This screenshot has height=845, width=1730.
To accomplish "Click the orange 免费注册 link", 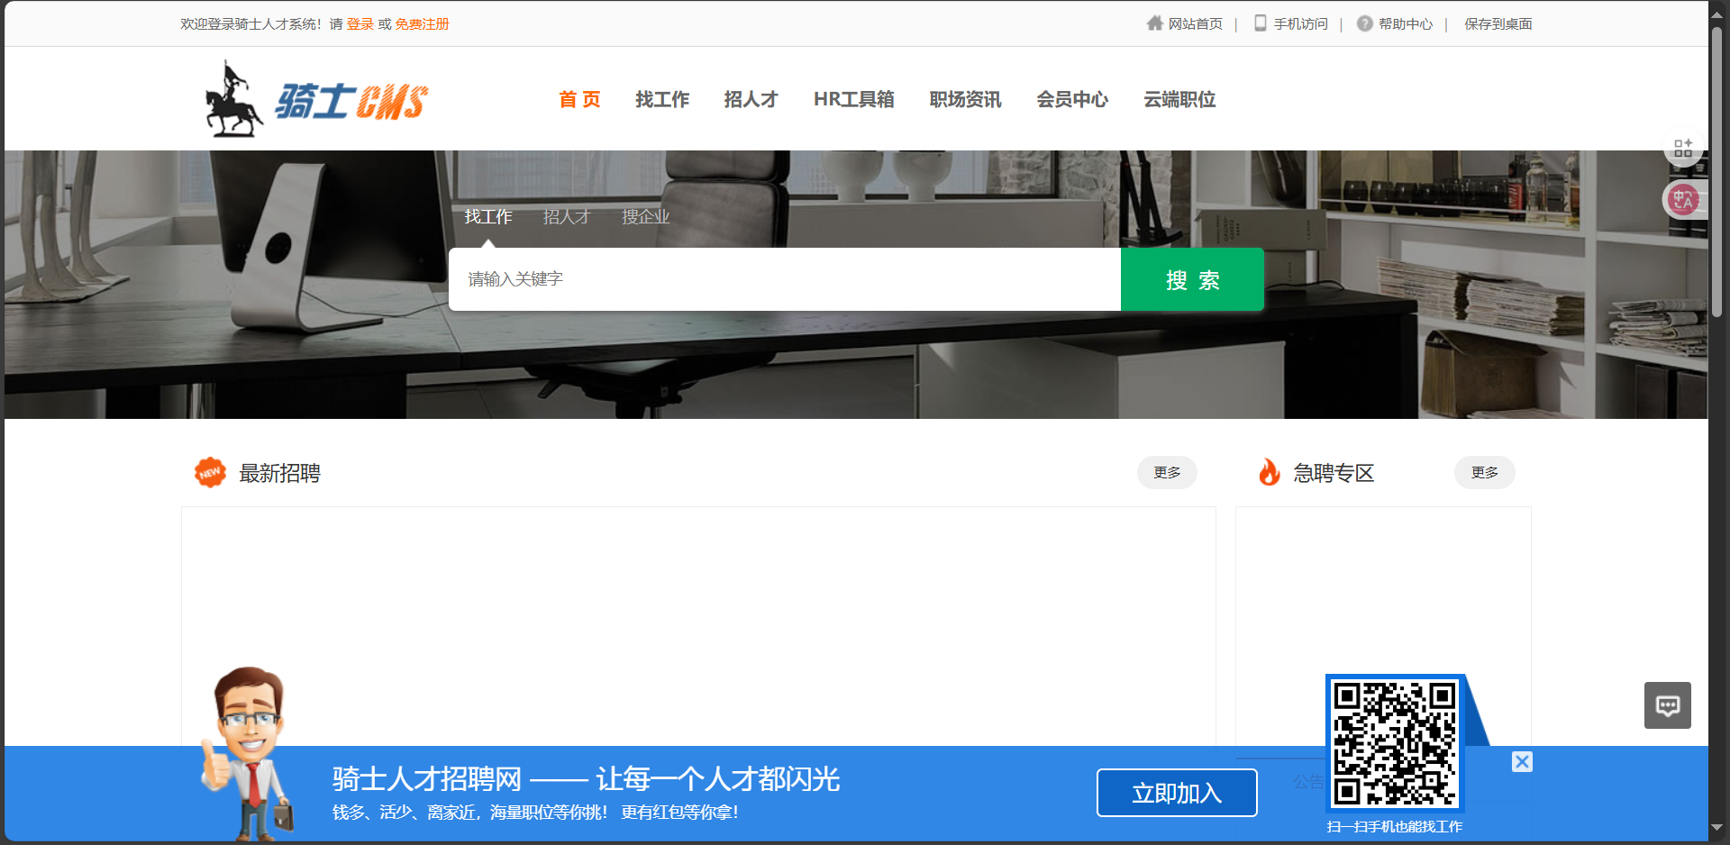I will (x=422, y=24).
